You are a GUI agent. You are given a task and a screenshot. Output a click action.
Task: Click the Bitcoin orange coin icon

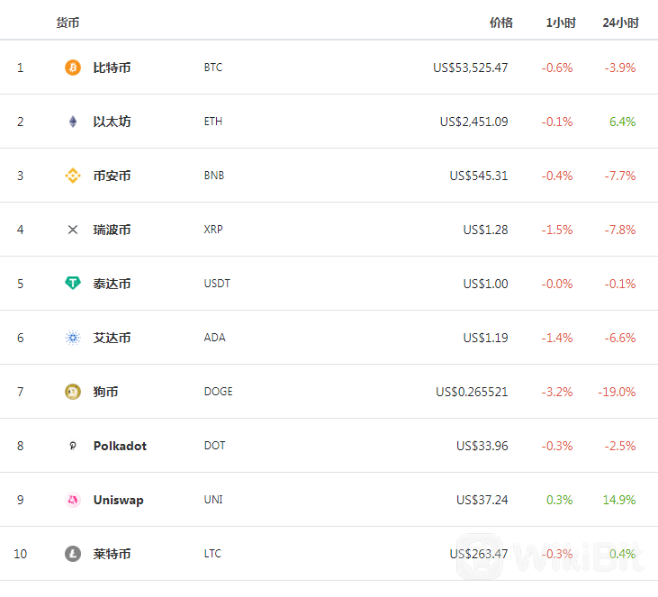73,68
